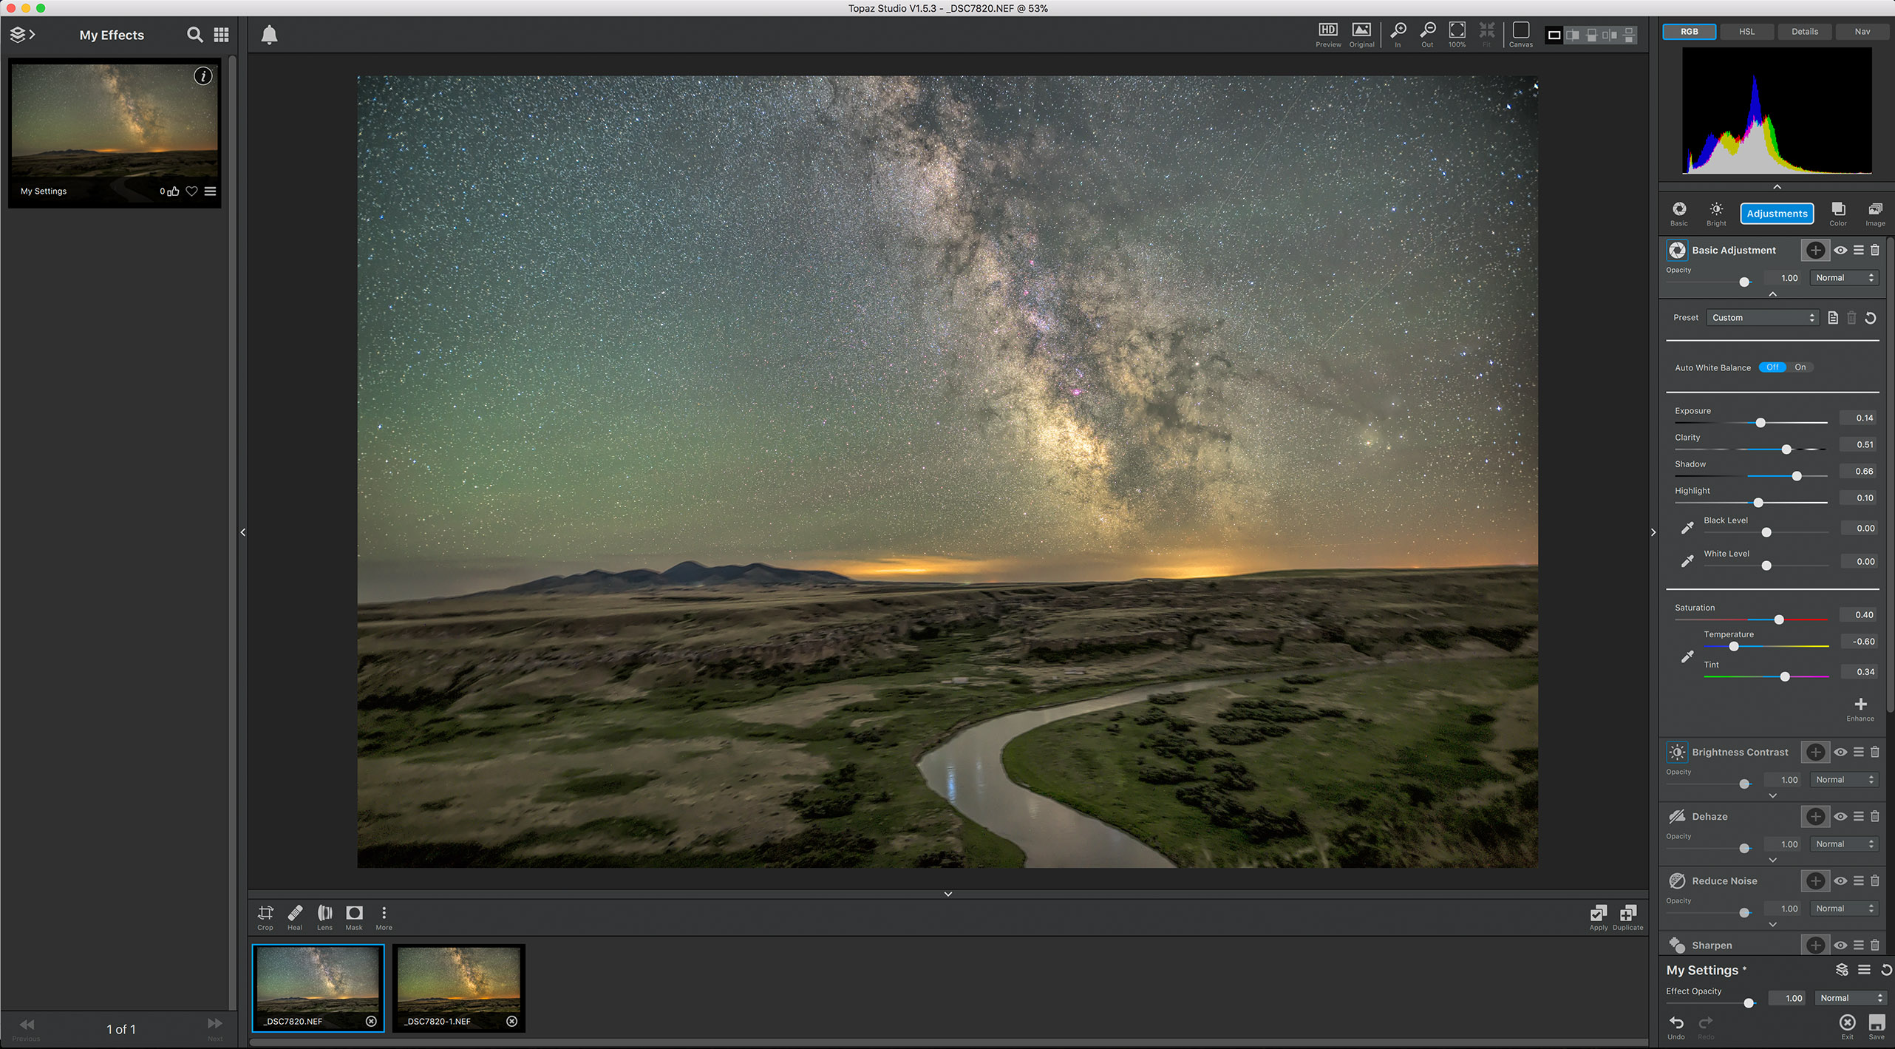Open the Details tab
This screenshot has width=1895, height=1049.
pos(1804,32)
